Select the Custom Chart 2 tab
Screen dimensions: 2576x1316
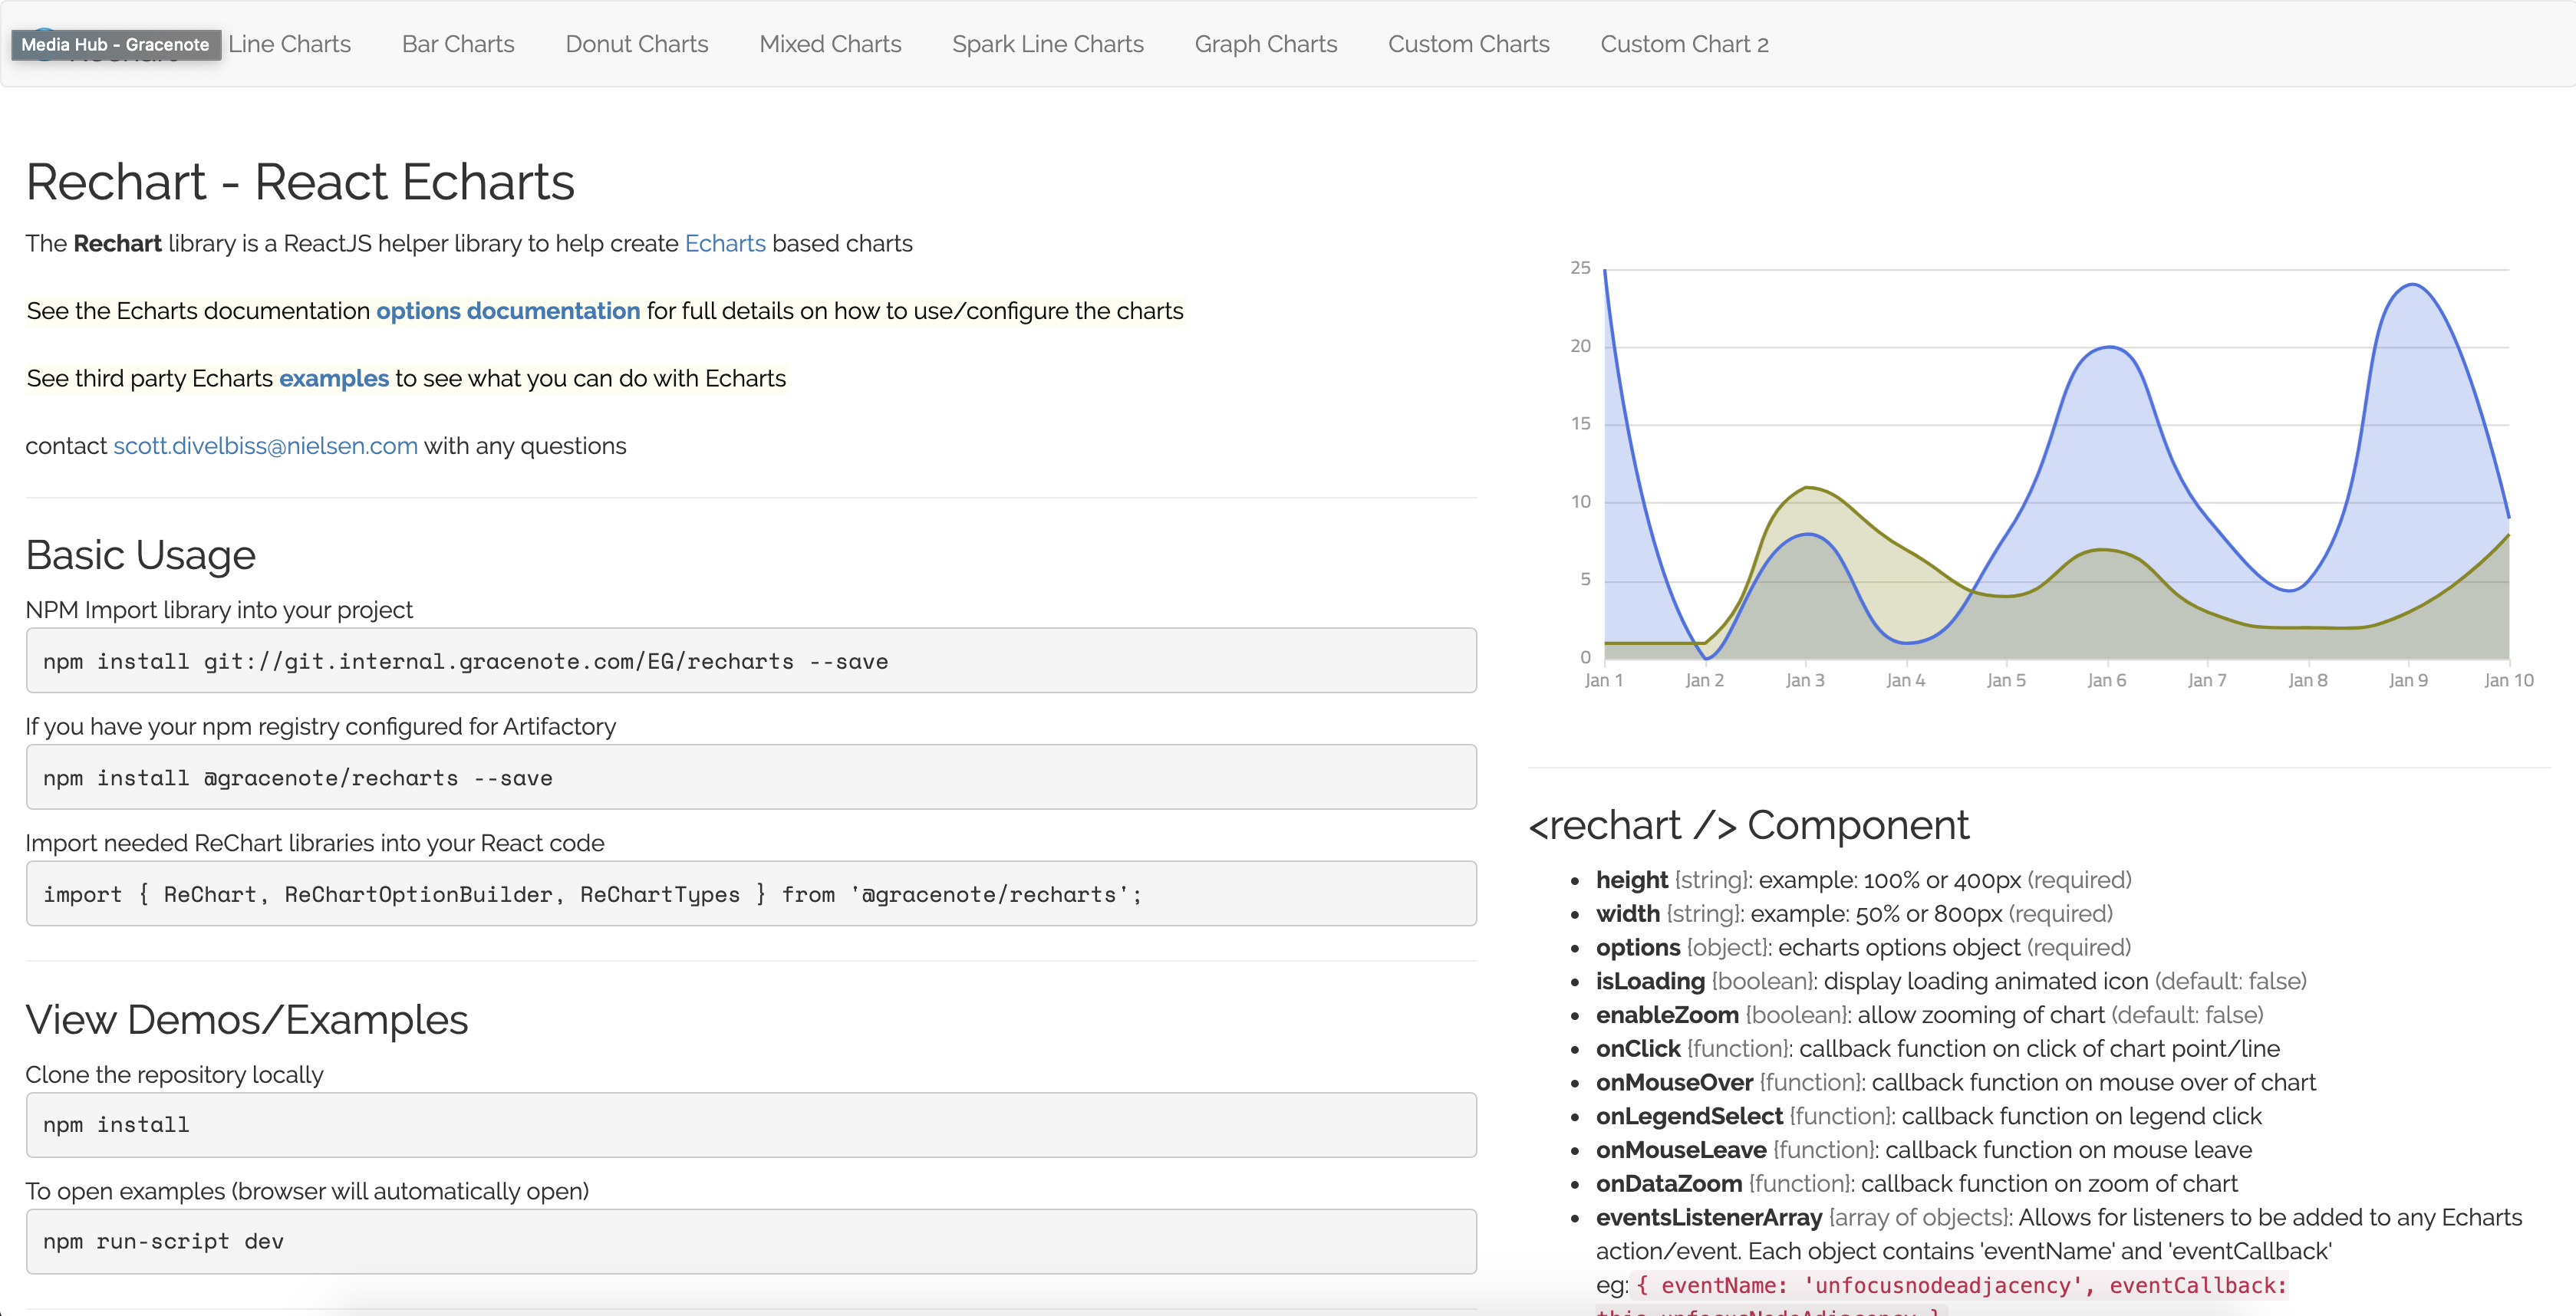click(1685, 44)
